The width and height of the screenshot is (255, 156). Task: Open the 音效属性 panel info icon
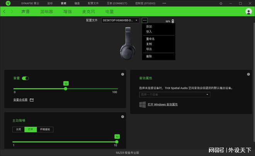point(248,74)
